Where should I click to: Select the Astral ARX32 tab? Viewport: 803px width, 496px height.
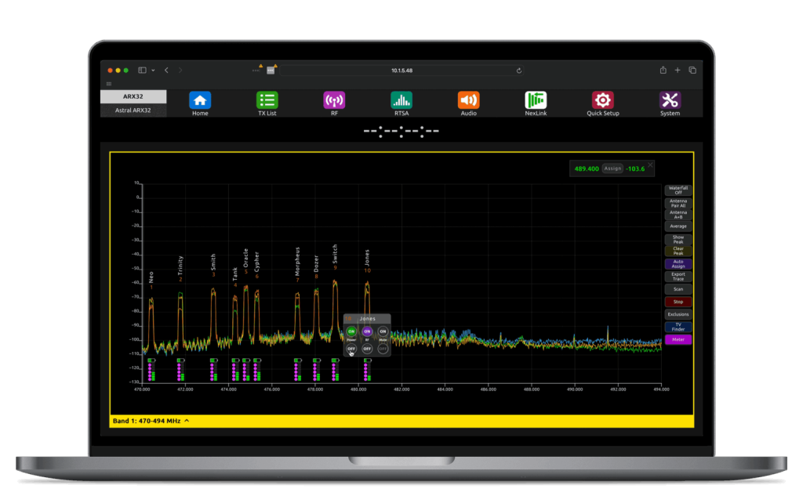coord(133,110)
